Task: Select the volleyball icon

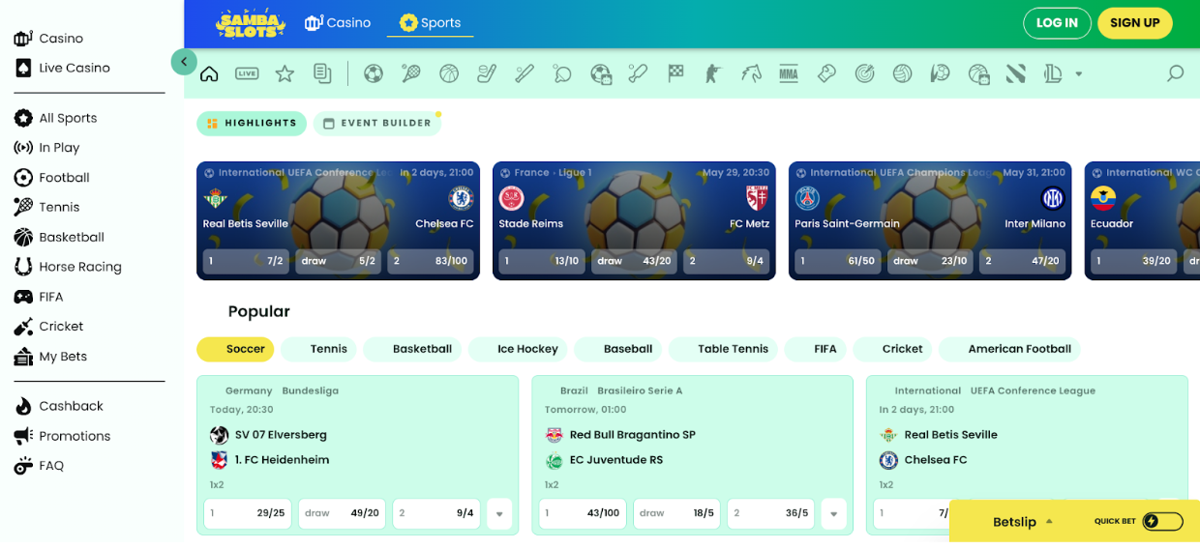Action: 902,73
